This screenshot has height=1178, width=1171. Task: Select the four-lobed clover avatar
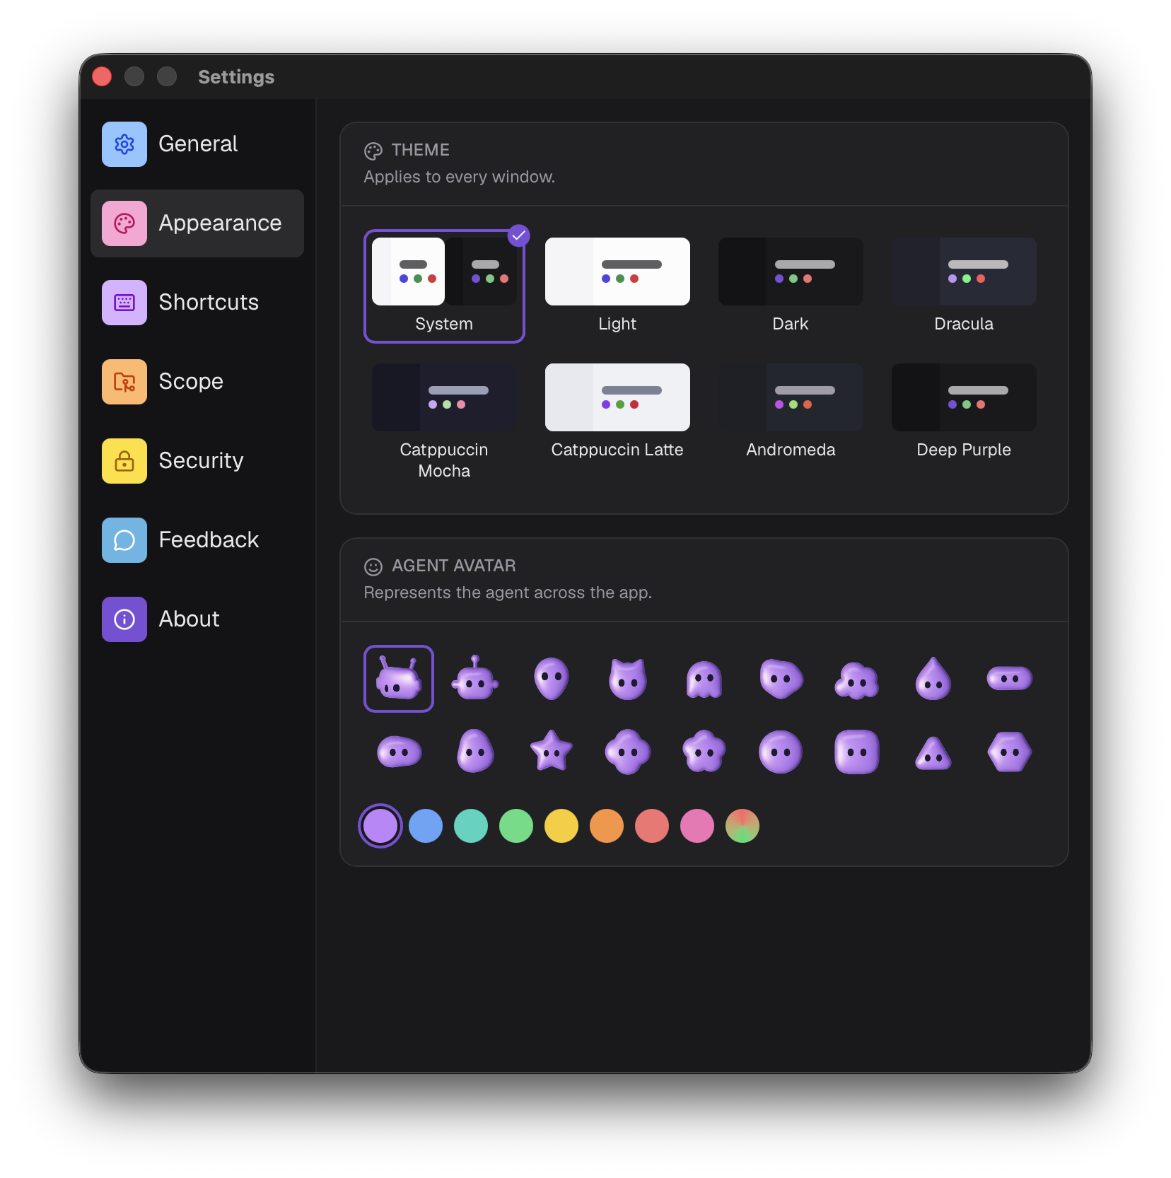tap(628, 752)
